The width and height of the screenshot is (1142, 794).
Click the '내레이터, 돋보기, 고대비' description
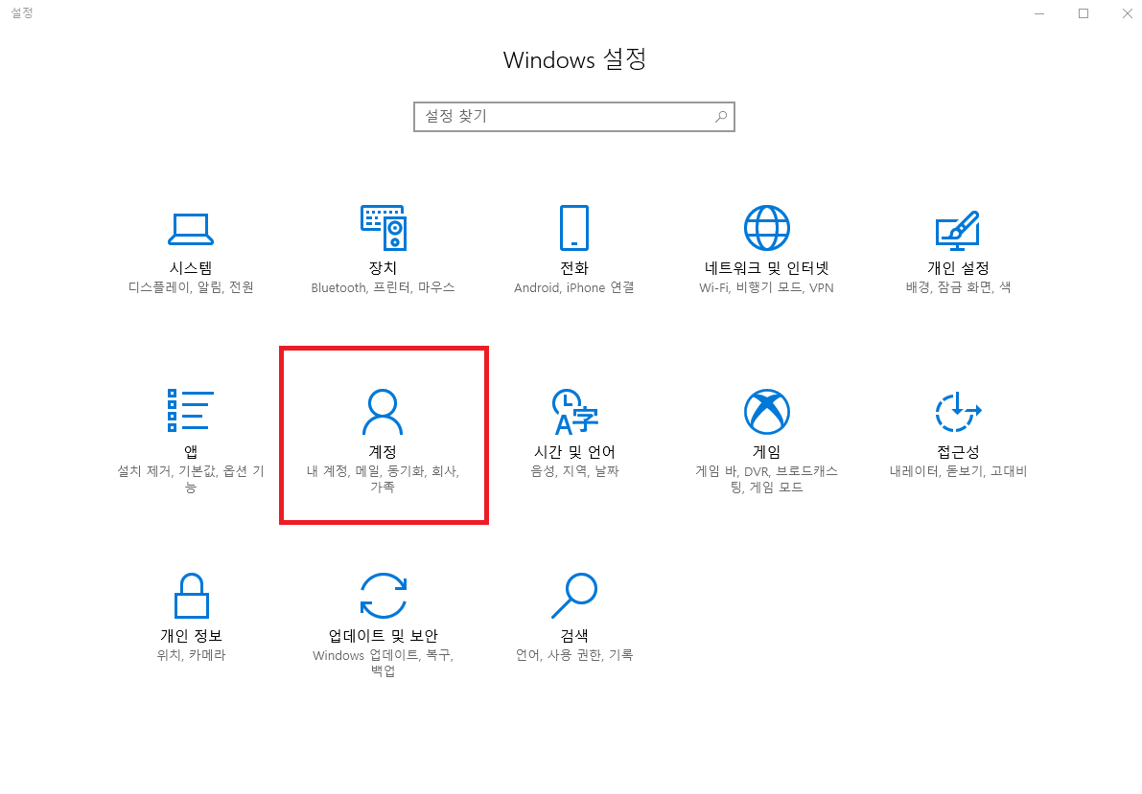[x=958, y=471]
